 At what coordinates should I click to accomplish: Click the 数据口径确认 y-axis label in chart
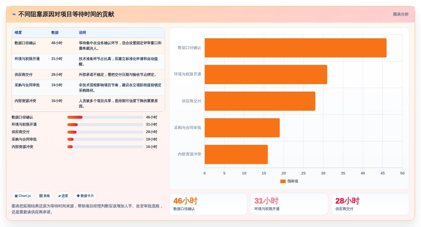(190, 48)
